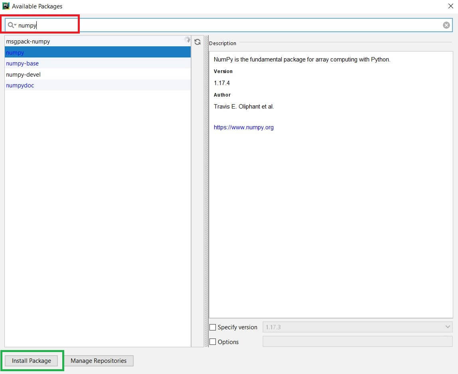Click in the package search field

pyautogui.click(x=229, y=25)
